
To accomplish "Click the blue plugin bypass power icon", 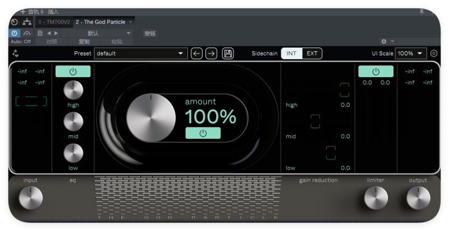I will pyautogui.click(x=14, y=33).
